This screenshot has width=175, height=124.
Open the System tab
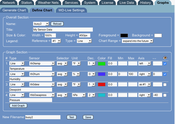tap(90, 3)
